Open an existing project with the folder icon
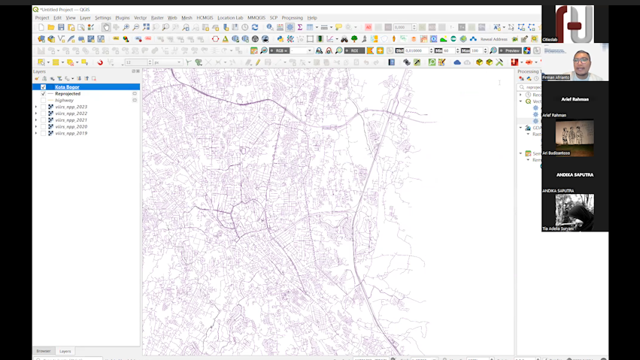The height and width of the screenshot is (360, 640). (51, 27)
